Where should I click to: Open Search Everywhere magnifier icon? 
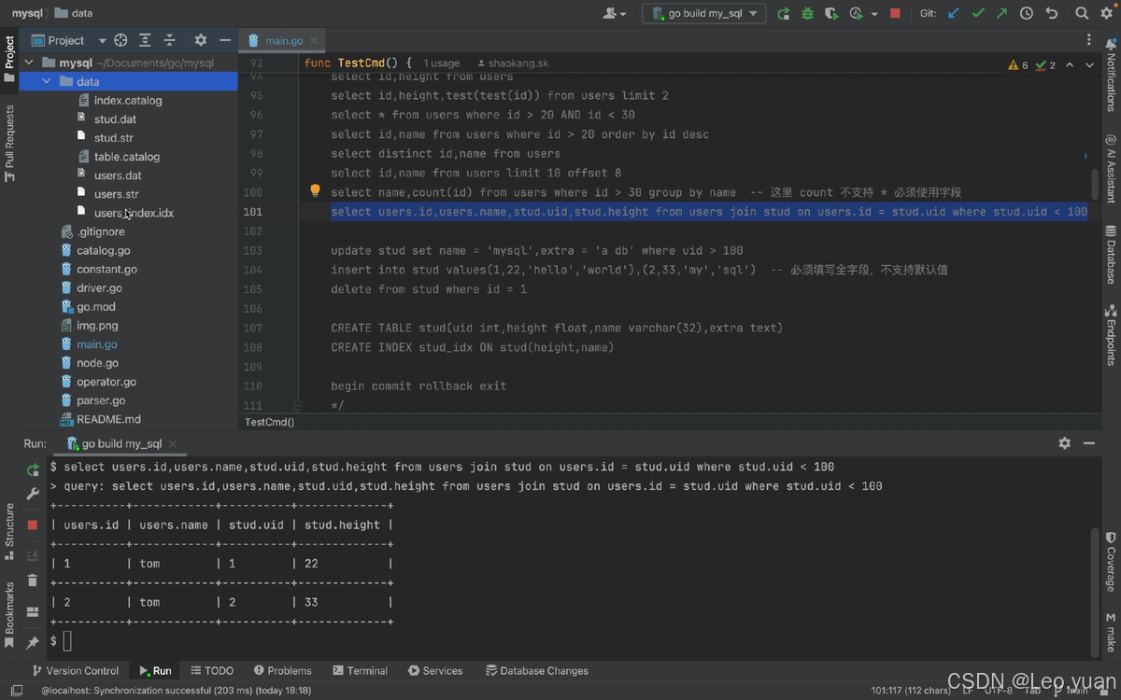1082,13
